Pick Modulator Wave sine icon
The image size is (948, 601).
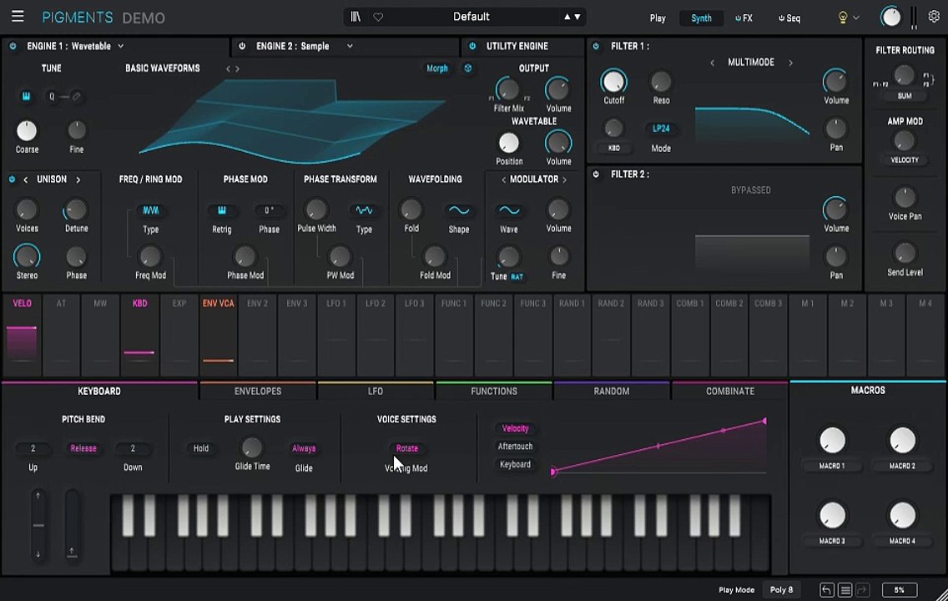point(509,210)
